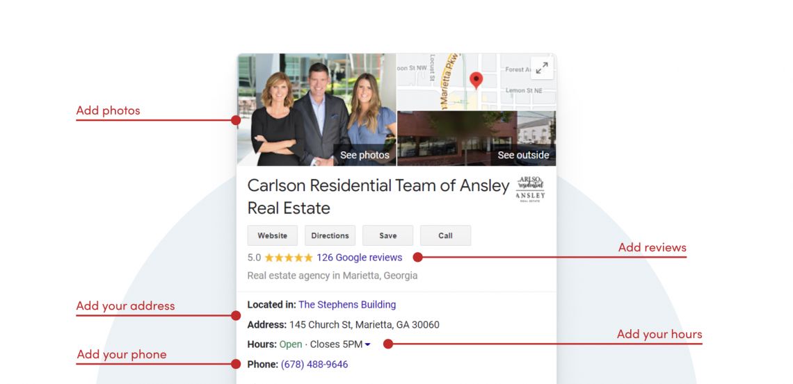Open the map thumbnail near Lemon St NE

click(x=476, y=82)
